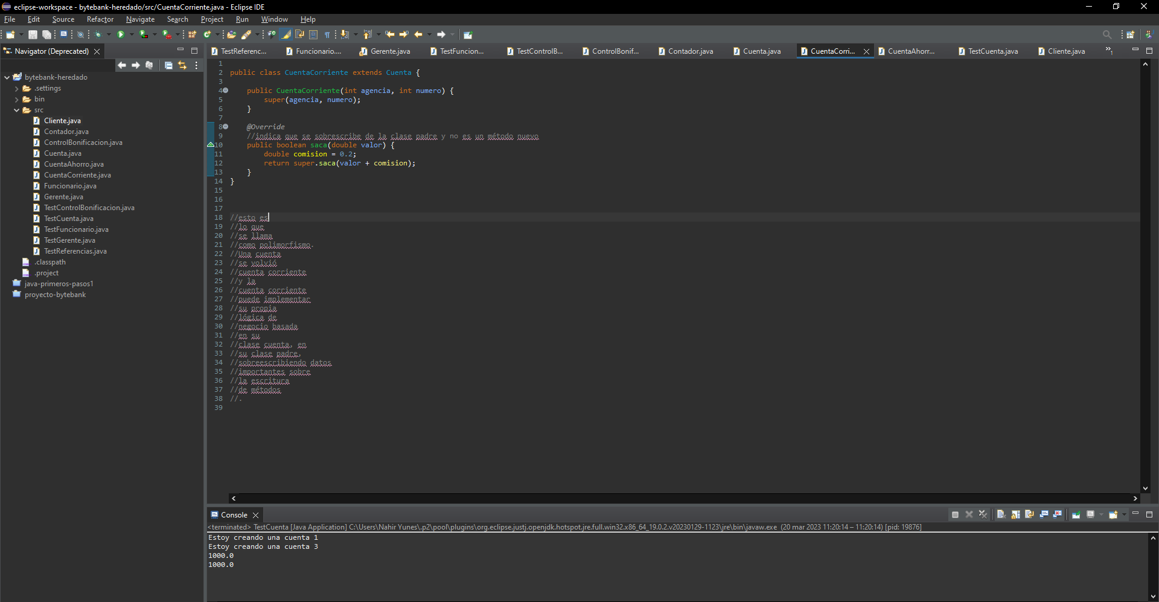Go to Previous Annotation icon
Screen dimensions: 1159x602
coord(368,34)
